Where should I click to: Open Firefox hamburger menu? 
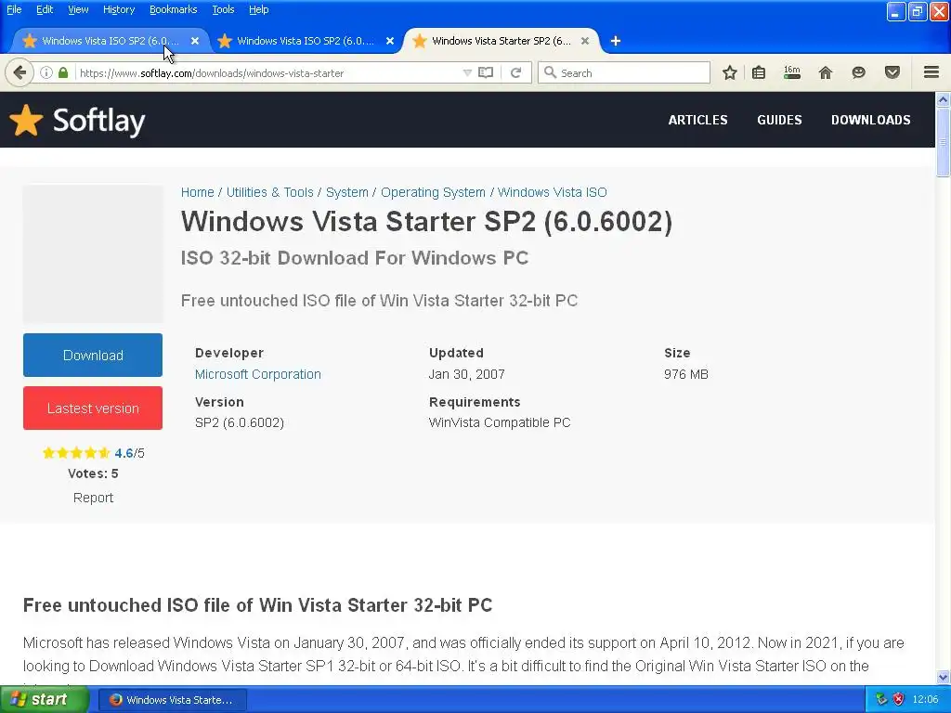(931, 72)
